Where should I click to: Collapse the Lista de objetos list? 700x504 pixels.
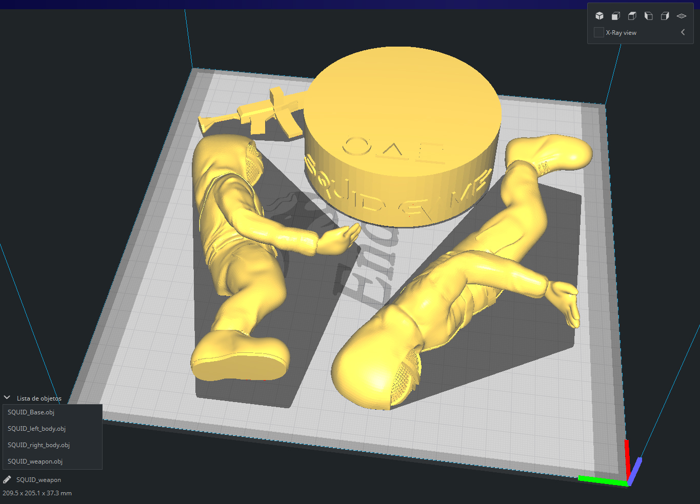[7, 397]
